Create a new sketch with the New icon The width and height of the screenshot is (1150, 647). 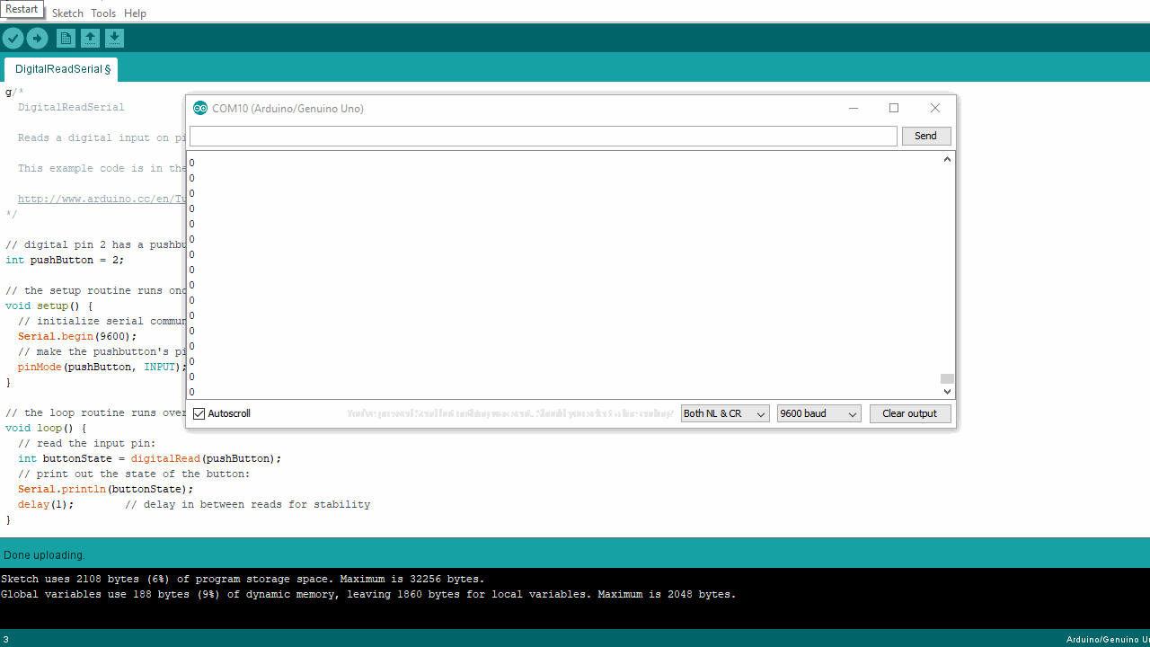pyautogui.click(x=66, y=38)
